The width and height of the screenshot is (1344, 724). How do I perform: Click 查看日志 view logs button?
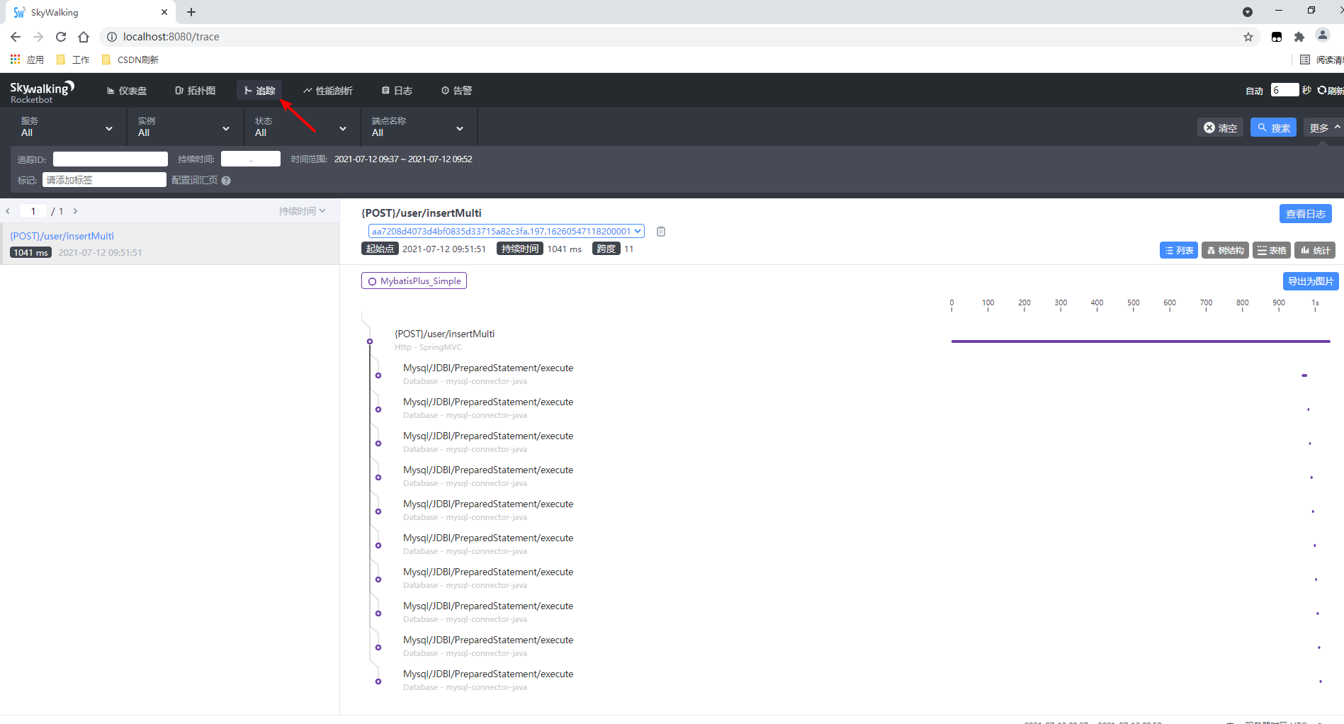tap(1305, 214)
